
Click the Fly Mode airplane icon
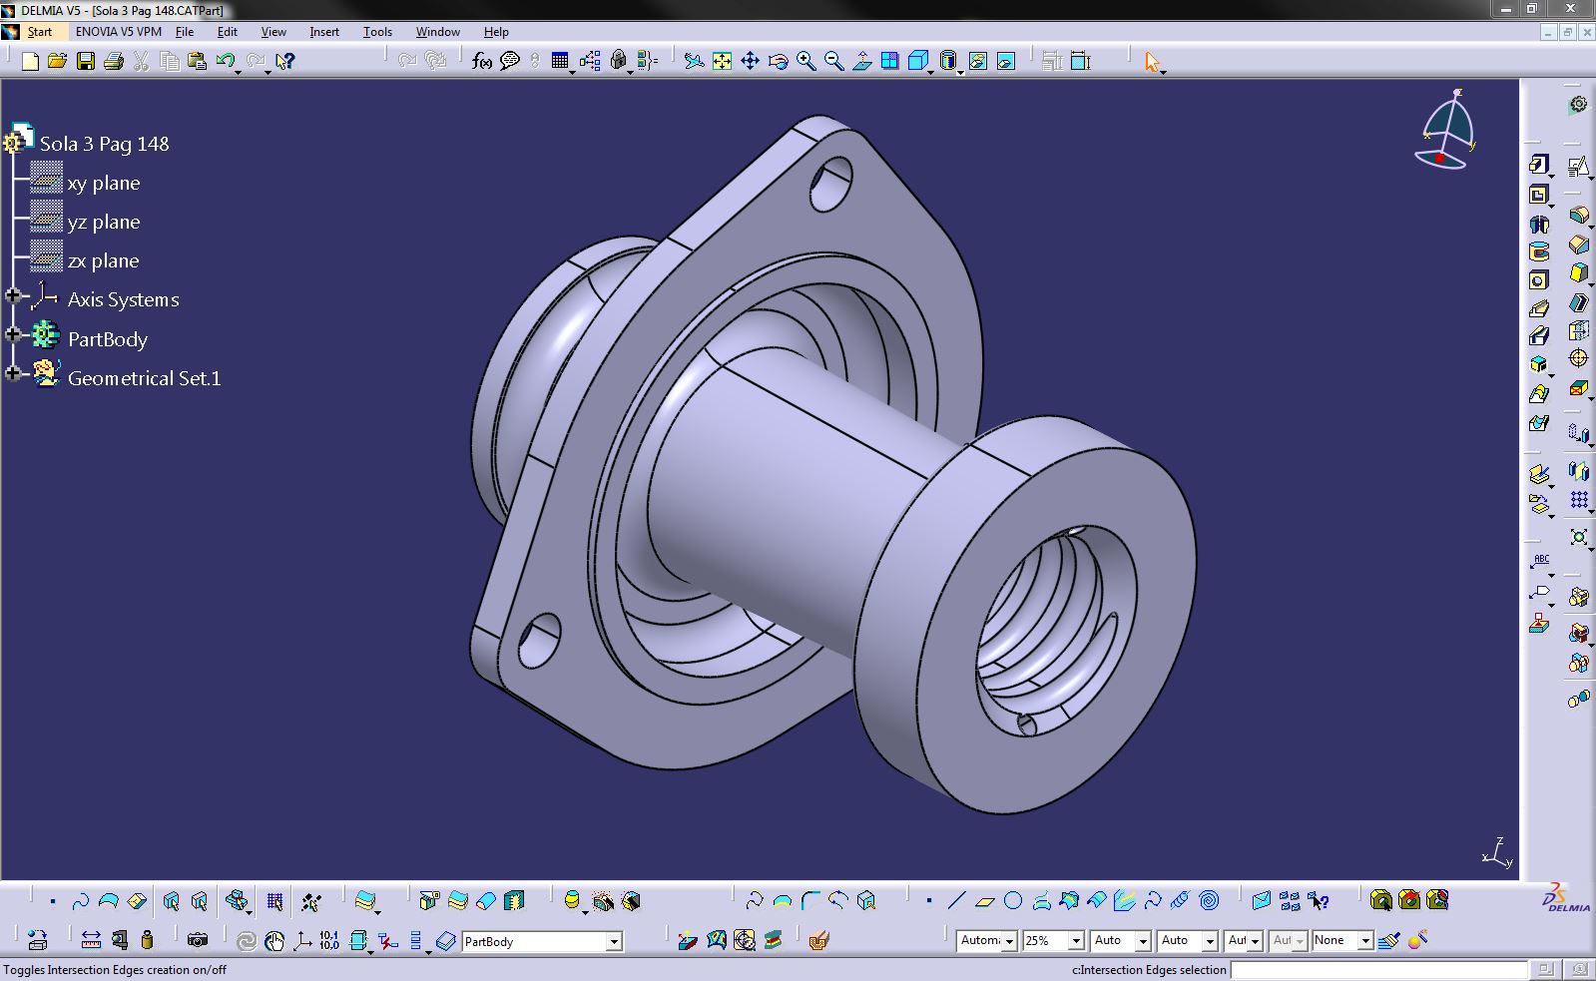pos(694,62)
